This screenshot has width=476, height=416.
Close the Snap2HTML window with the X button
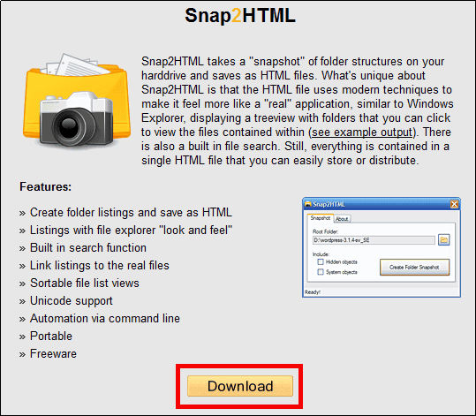pyautogui.click(x=454, y=204)
